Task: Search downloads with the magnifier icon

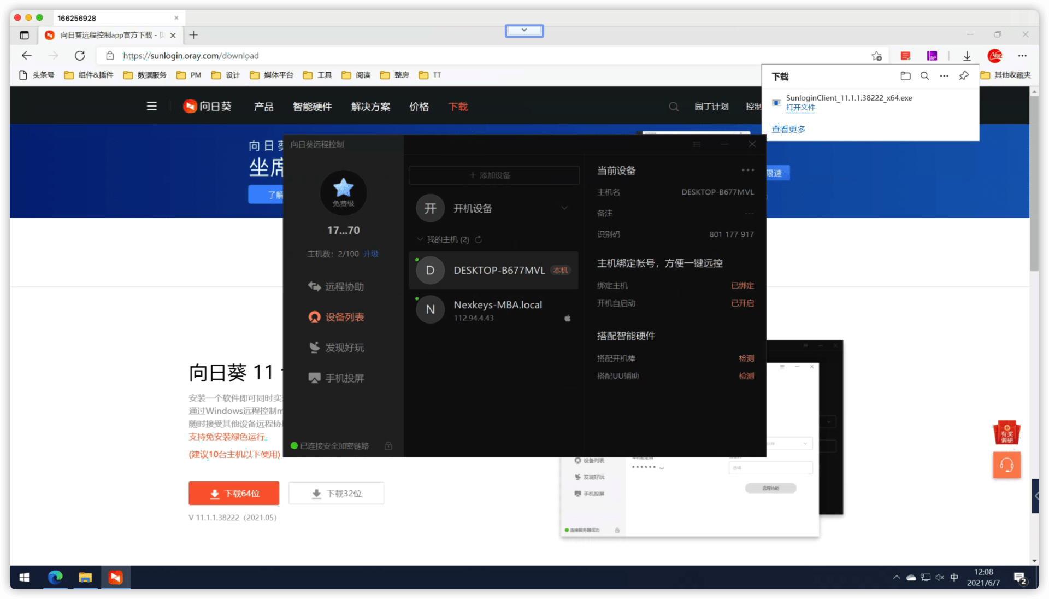Action: [x=924, y=76]
